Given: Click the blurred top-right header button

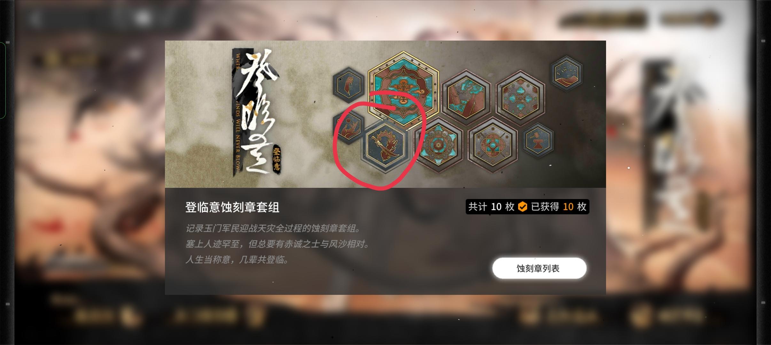Looking at the screenshot, I should coord(690,19).
